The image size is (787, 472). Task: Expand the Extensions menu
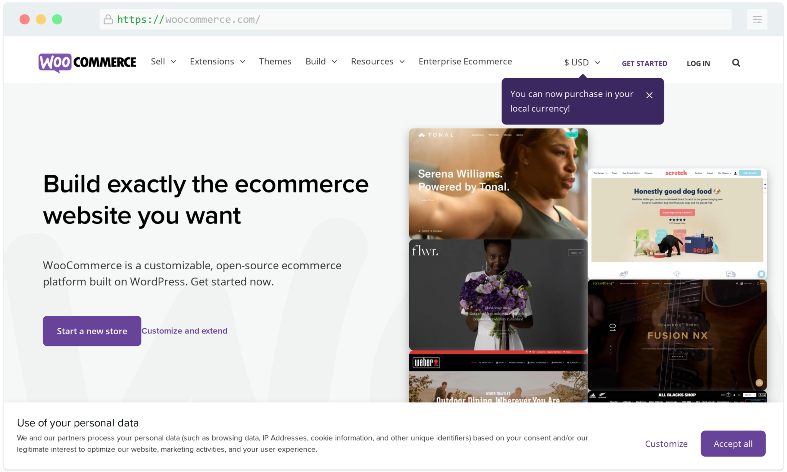[x=218, y=62]
